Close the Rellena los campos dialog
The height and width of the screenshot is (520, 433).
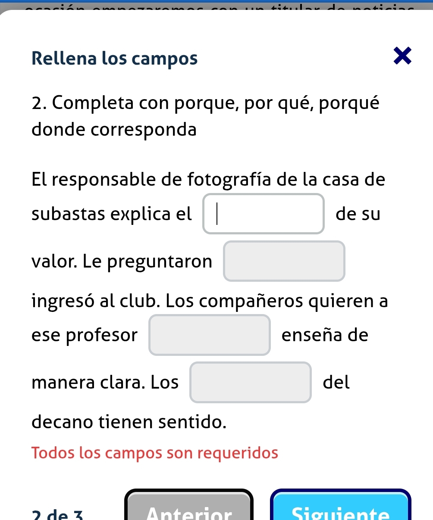(403, 57)
